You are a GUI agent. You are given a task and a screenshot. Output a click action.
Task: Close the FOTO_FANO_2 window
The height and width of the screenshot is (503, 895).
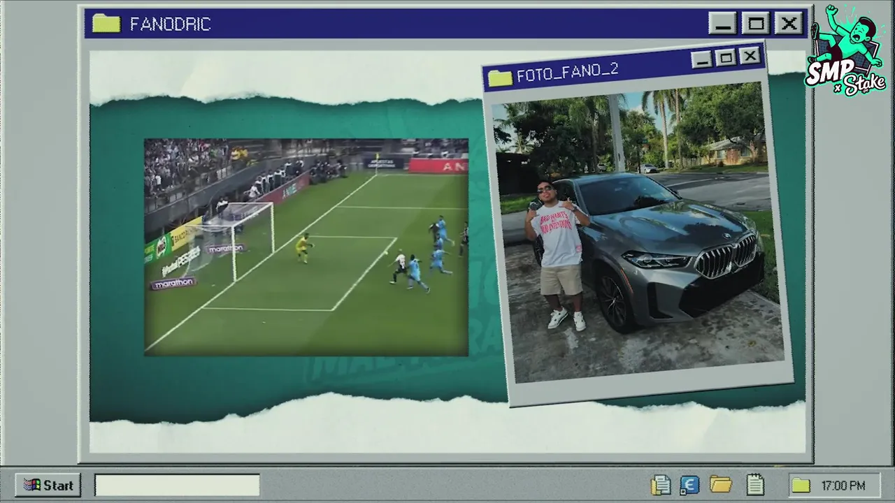(x=750, y=55)
